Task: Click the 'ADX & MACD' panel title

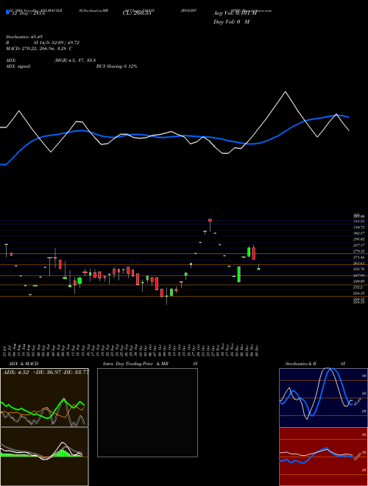Action: (x=24, y=364)
